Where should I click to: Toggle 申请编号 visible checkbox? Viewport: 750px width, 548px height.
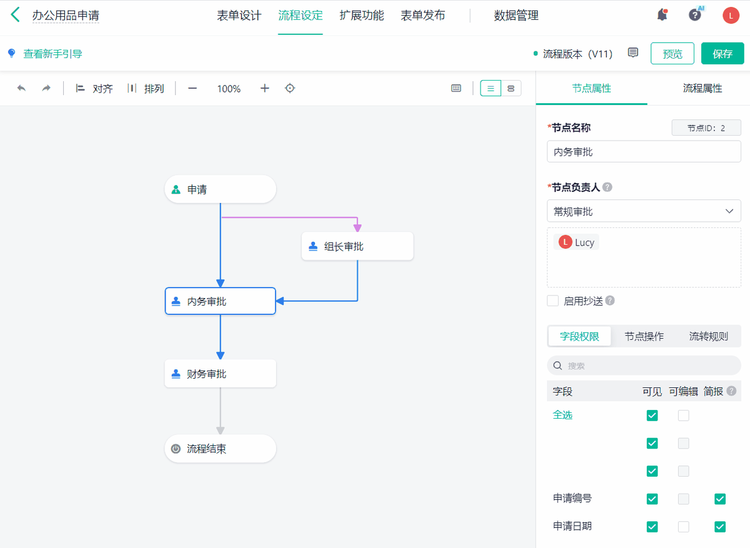tap(652, 499)
